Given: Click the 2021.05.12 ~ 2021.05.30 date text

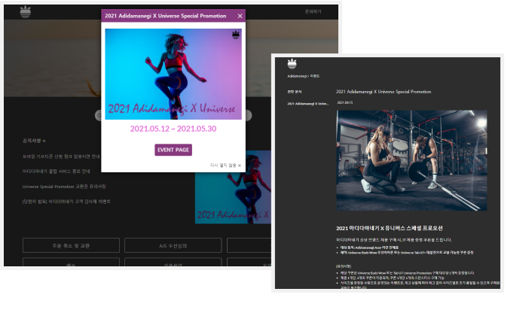Looking at the screenshot, I should click(x=173, y=129).
